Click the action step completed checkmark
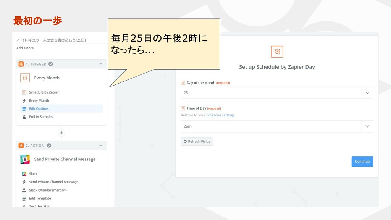 coord(49,146)
